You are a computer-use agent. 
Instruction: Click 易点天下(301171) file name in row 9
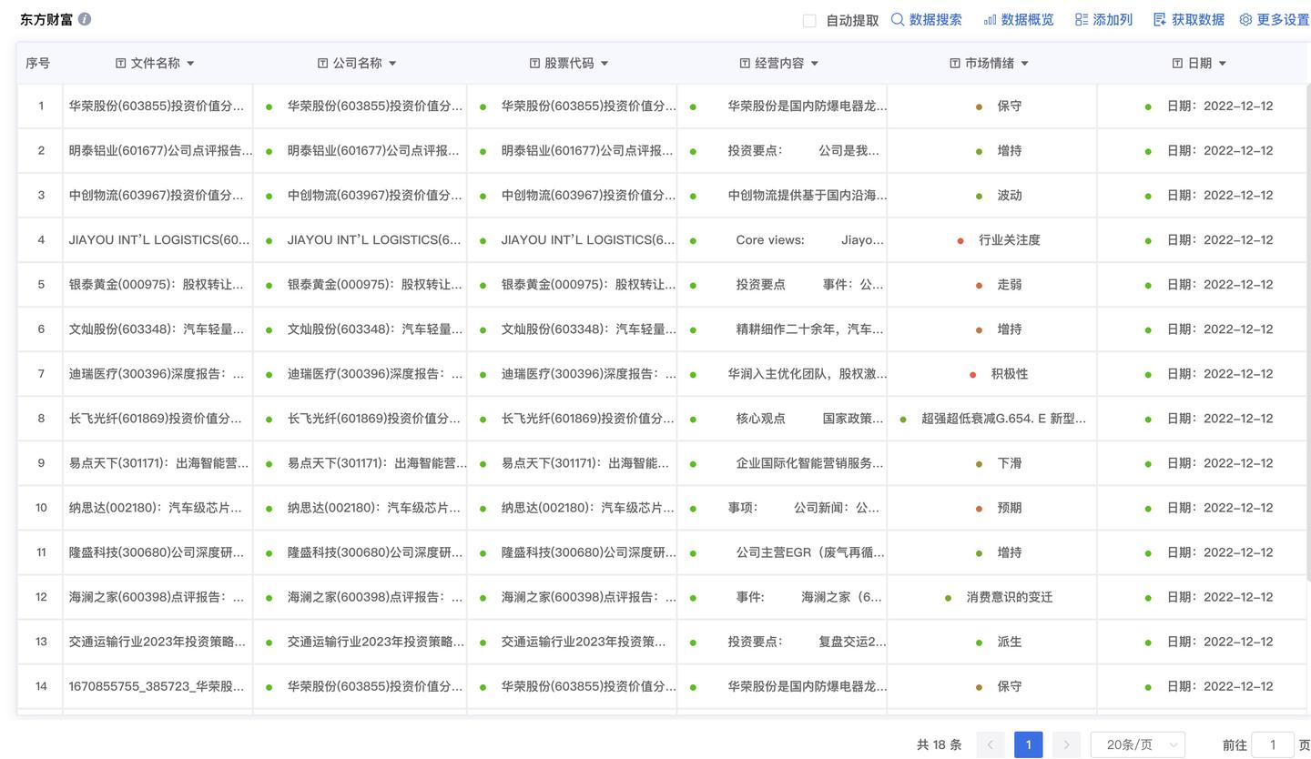(x=158, y=462)
